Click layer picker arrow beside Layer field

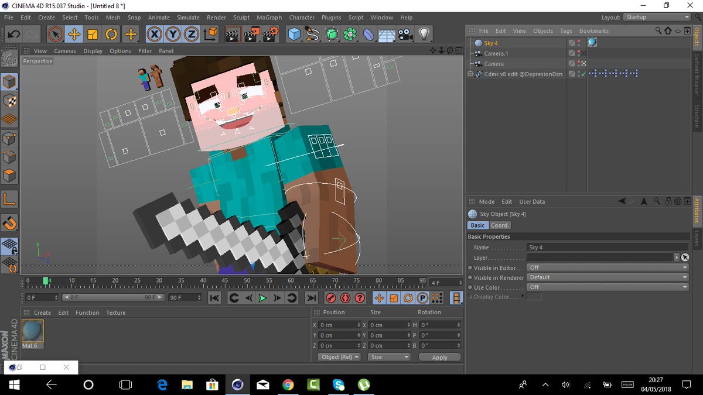pyautogui.click(x=677, y=257)
